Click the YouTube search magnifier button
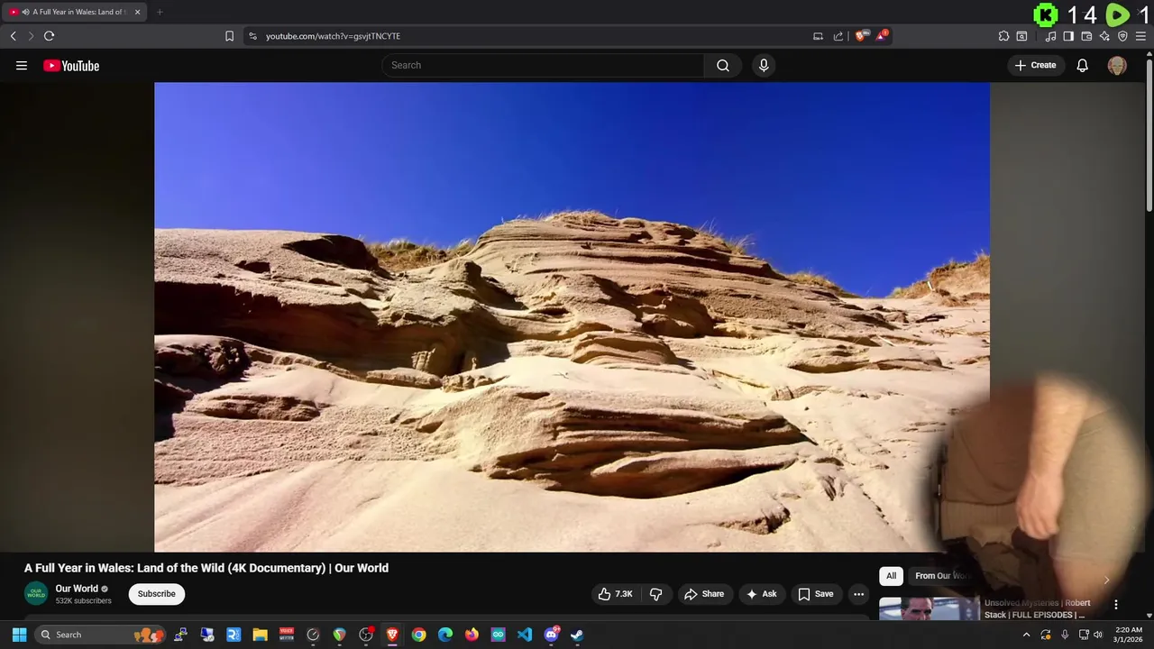The height and width of the screenshot is (649, 1154). [723, 65]
